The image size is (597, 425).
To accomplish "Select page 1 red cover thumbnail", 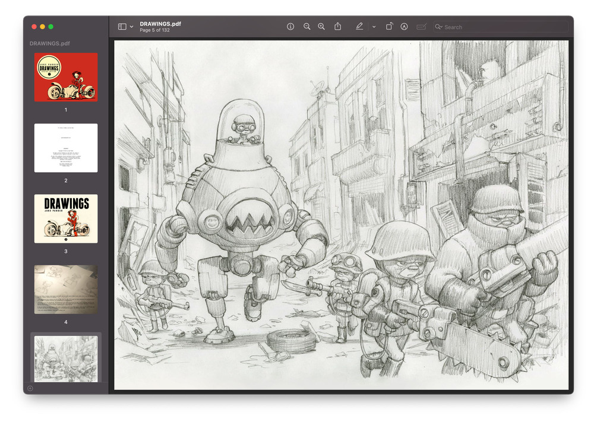I will click(66, 77).
